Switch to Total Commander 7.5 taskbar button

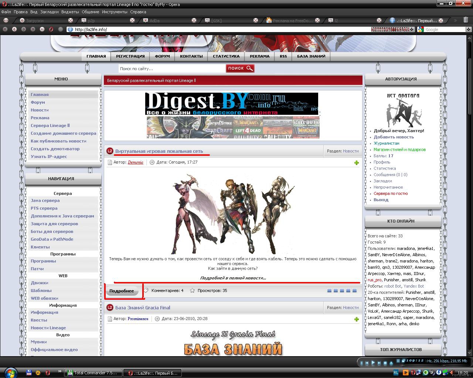(x=93, y=373)
